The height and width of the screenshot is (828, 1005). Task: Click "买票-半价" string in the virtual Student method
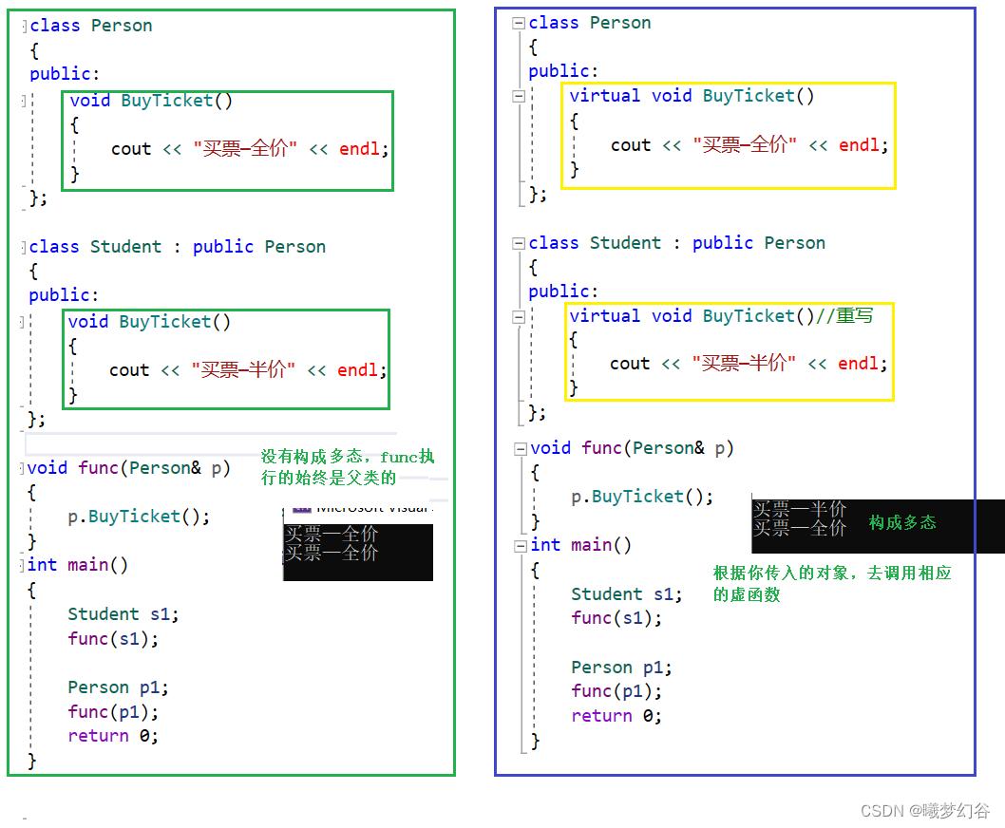[744, 364]
